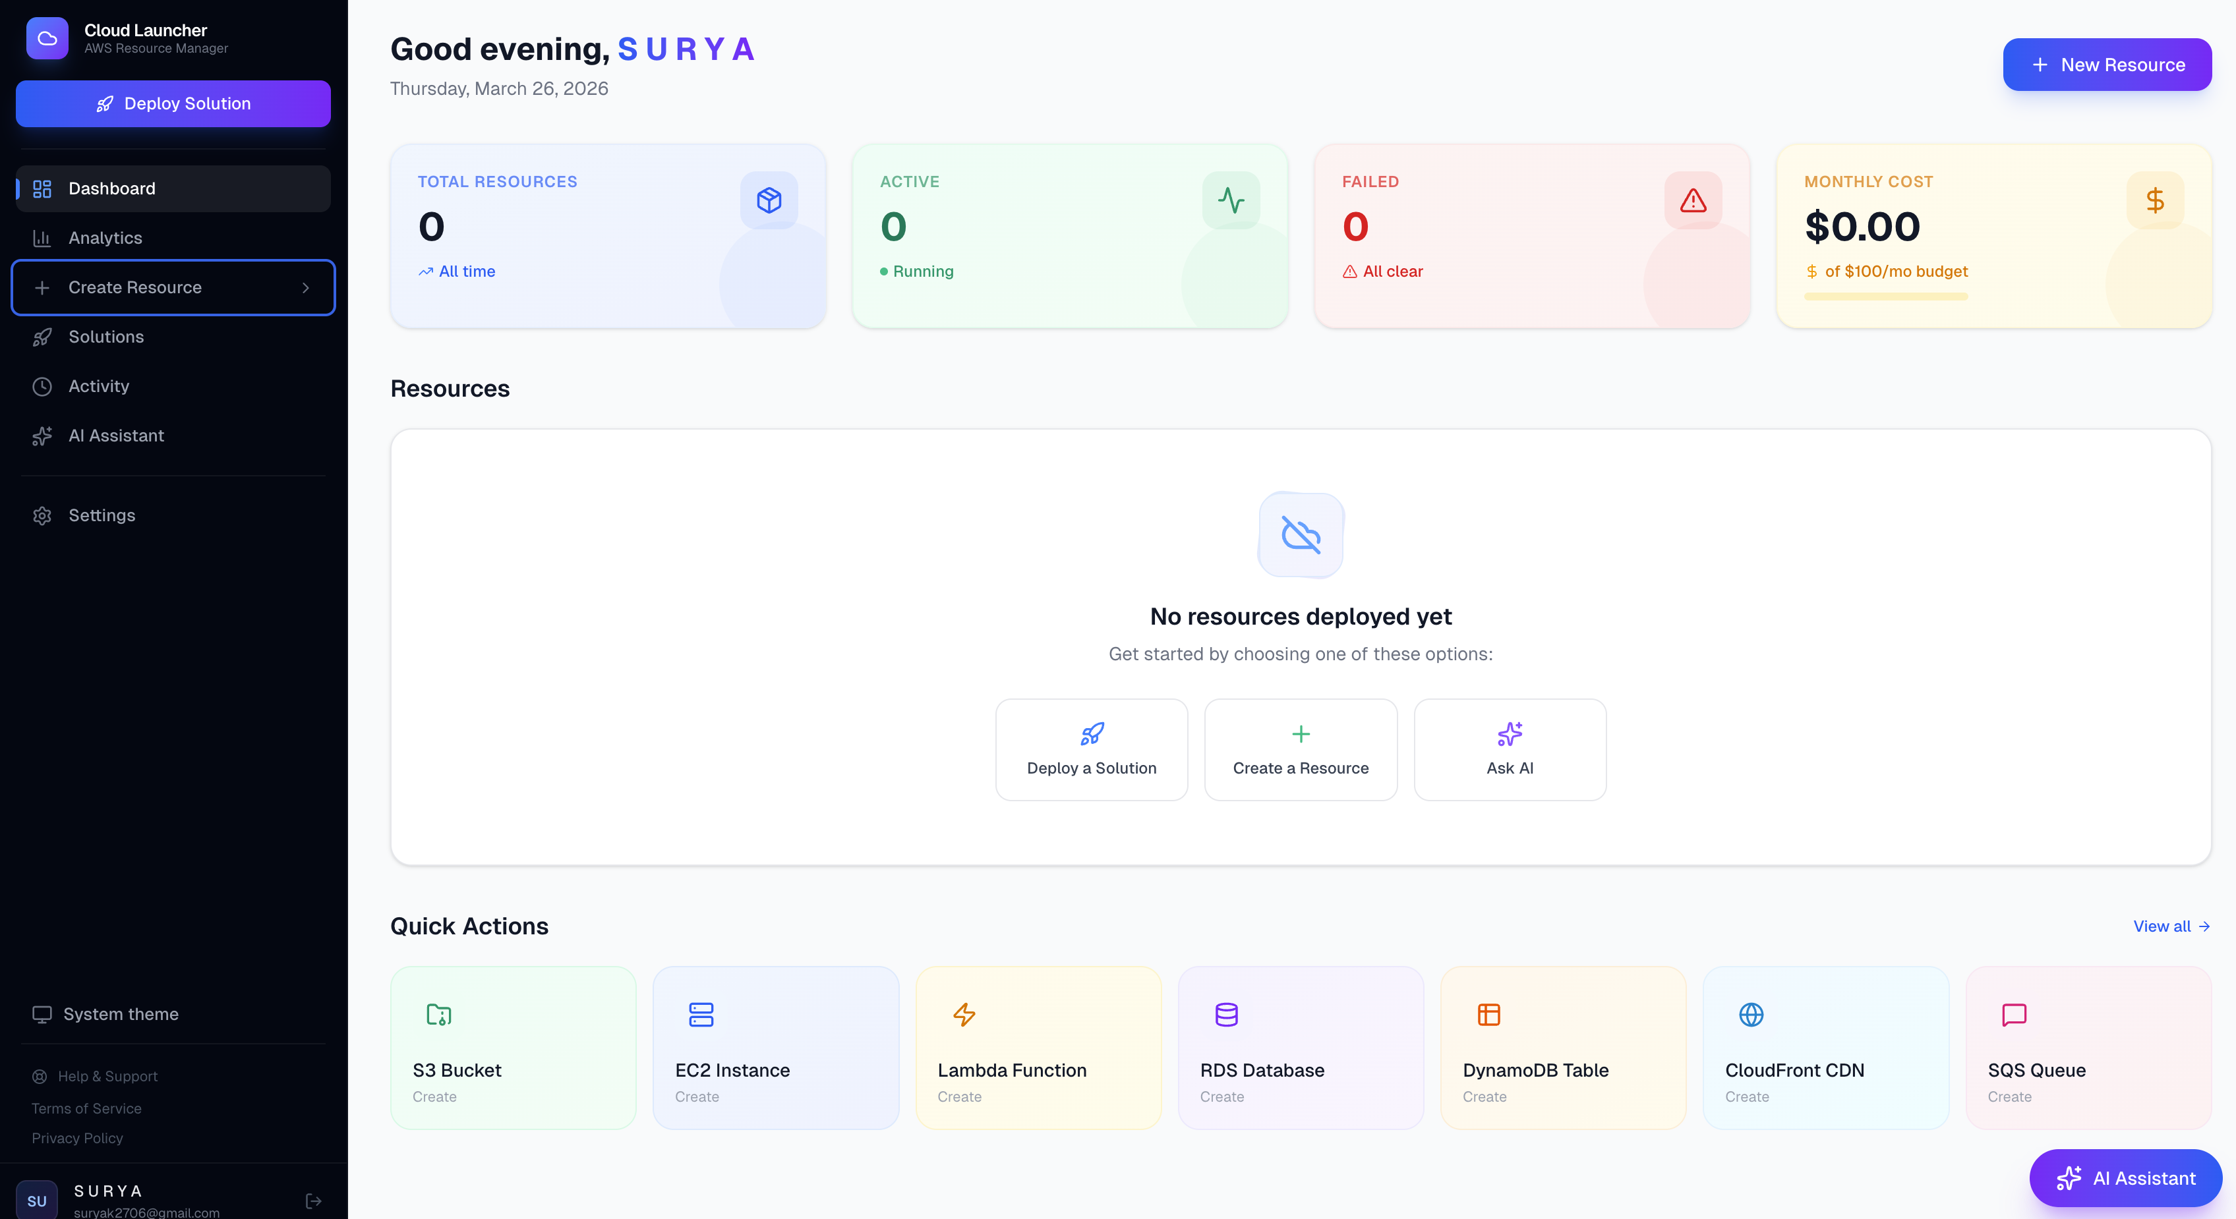
Task: Open the Activity sidebar page
Action: (x=99, y=386)
